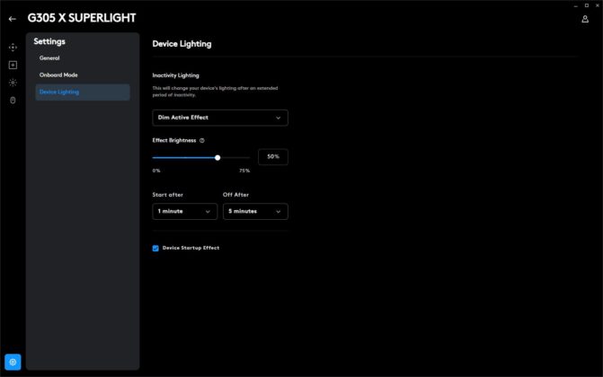Open the user account profile icon
This screenshot has height=377, width=603.
(584, 19)
